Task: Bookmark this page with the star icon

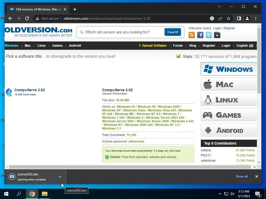Action: click(x=229, y=18)
